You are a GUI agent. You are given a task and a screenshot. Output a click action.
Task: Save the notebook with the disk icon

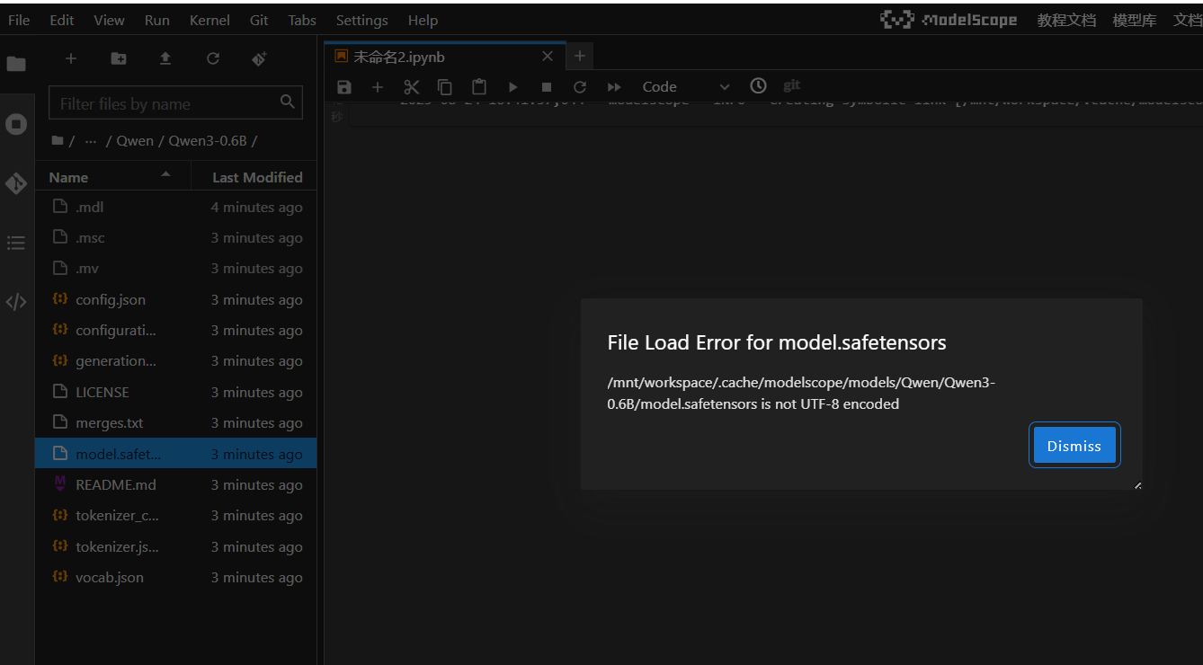[x=343, y=87]
